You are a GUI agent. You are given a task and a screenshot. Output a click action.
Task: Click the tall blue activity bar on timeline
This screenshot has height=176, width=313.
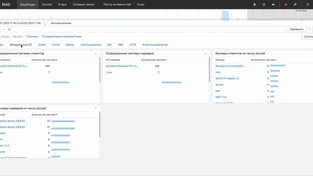pyautogui.click(x=225, y=15)
